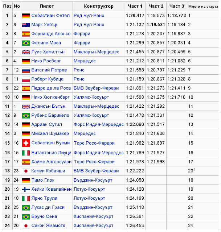Click the German flag beside Адриан Сутил
Screen dimensions: 221x232
tap(26, 125)
